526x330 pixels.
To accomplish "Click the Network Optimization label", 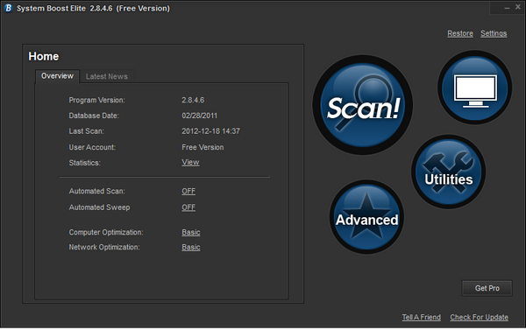I will coord(104,247).
